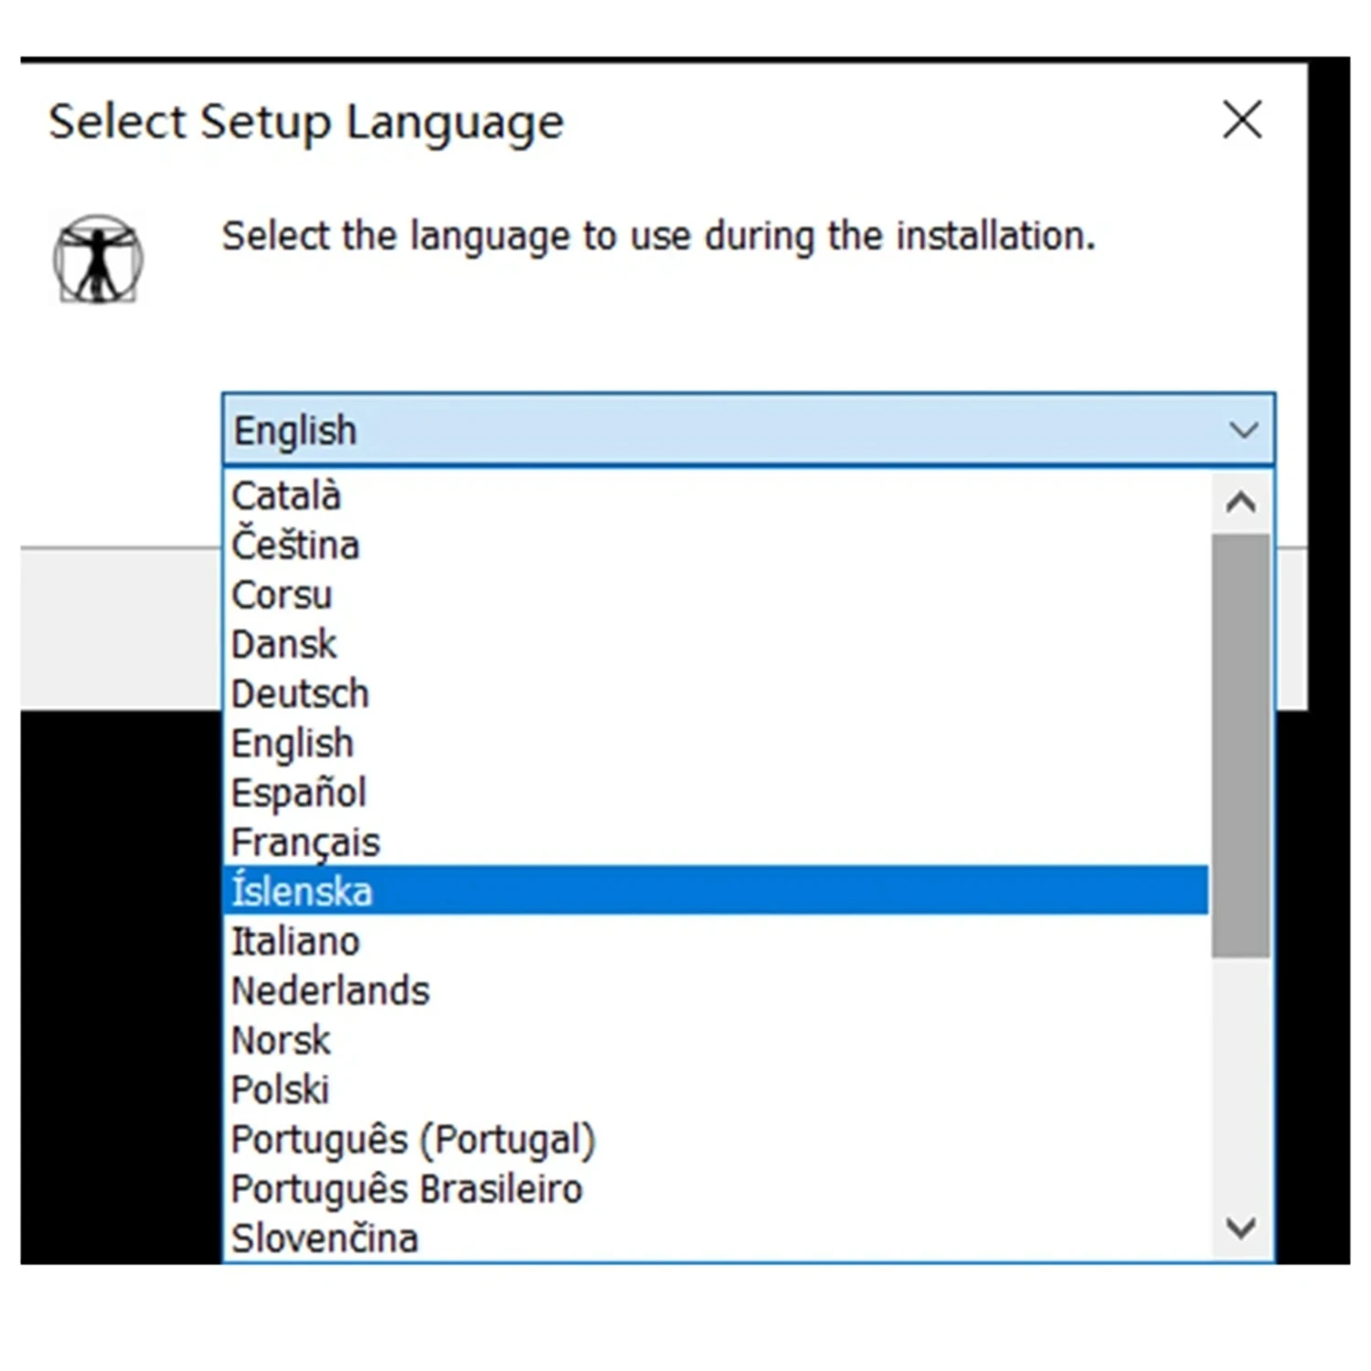Select Dansk from the dropdown list
This screenshot has width=1371, height=1371.
click(x=284, y=644)
